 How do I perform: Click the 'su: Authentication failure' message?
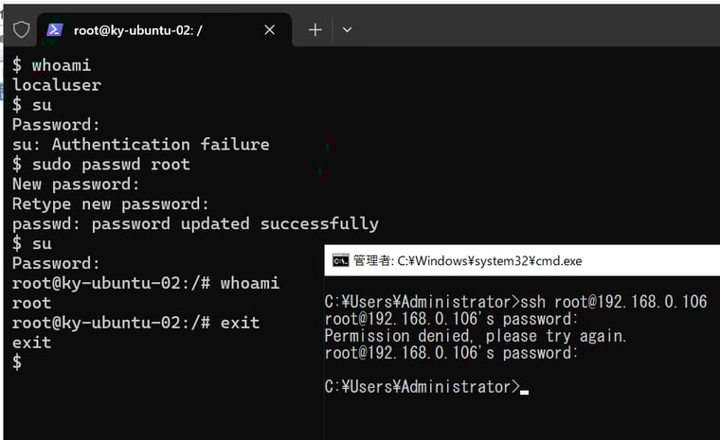(x=140, y=145)
